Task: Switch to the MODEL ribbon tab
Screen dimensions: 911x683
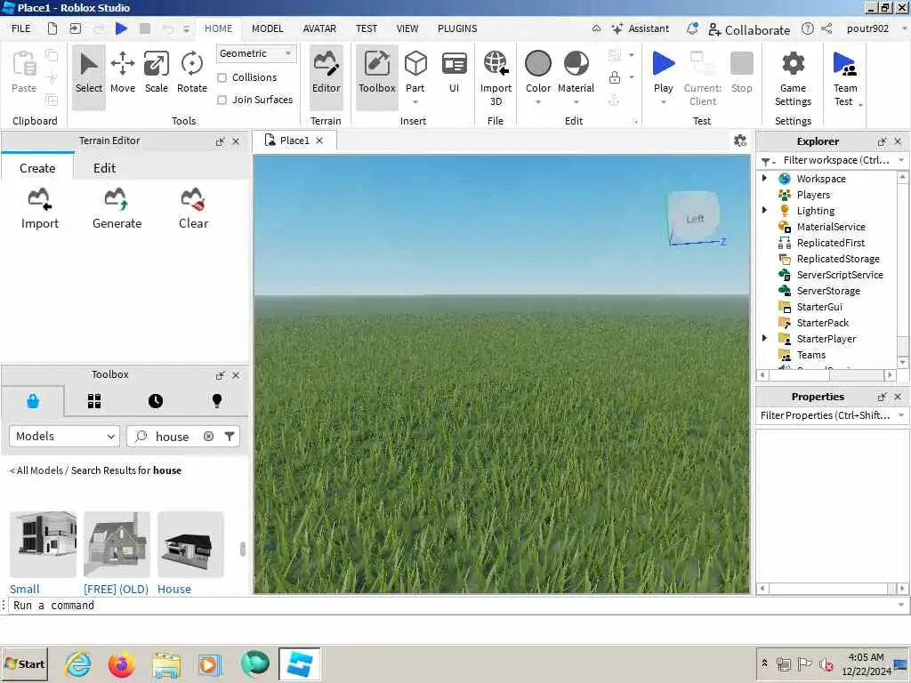Action: (267, 28)
